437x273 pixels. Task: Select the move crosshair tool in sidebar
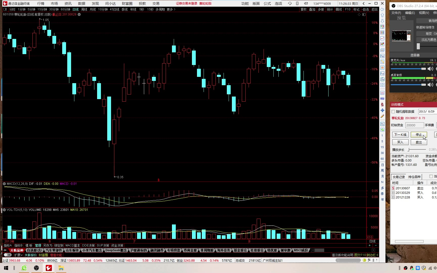tap(382, 110)
